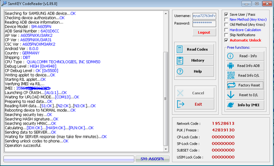Click the Android robot icon for Read Info ADB
This screenshot has height=166, width=274.
click(x=230, y=65)
